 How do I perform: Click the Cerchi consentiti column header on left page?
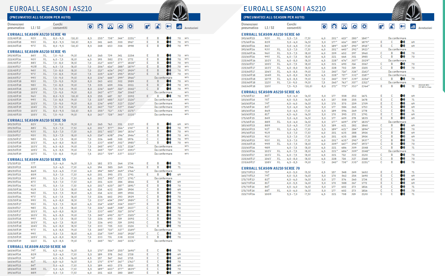point(60,26)
